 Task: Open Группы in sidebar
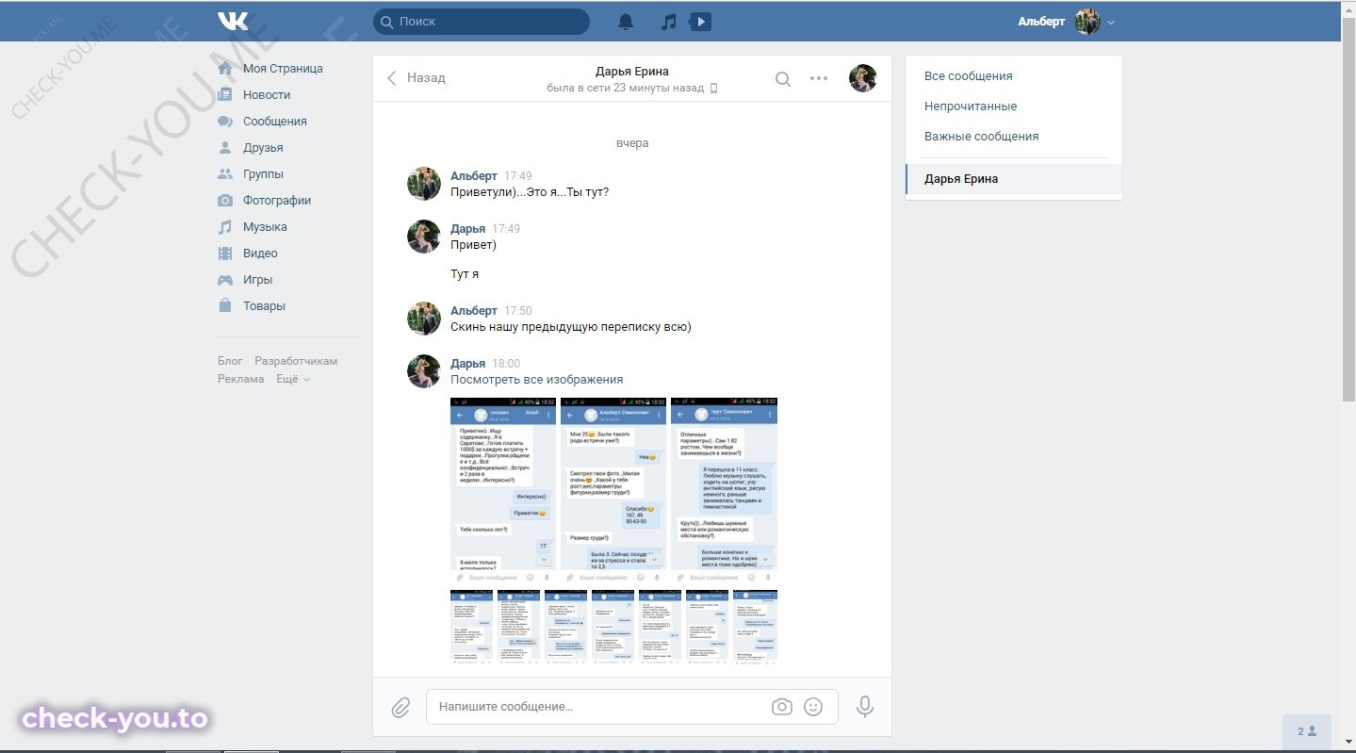(x=263, y=174)
